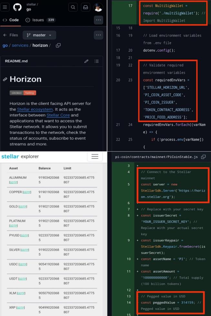
Task: Open README outline list icon
Action: pos(97,61)
